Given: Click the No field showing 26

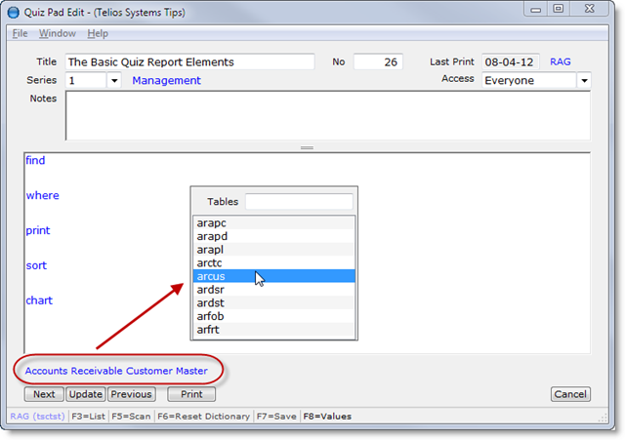Looking at the screenshot, I should (x=378, y=61).
